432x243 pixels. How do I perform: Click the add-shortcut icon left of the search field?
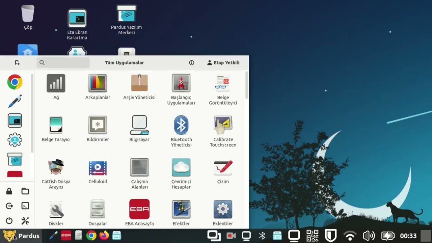pyautogui.click(x=18, y=62)
